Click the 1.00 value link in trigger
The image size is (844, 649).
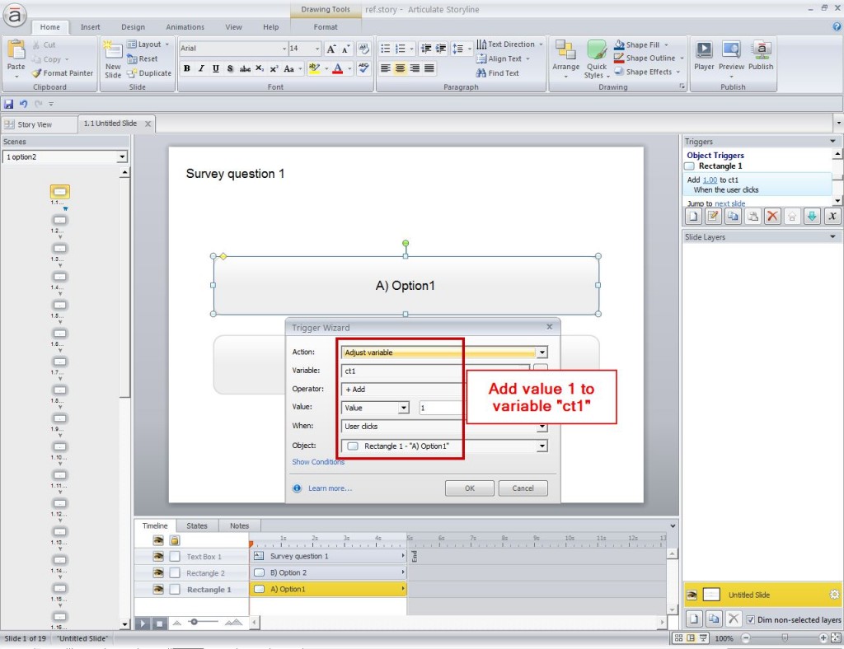(x=710, y=180)
